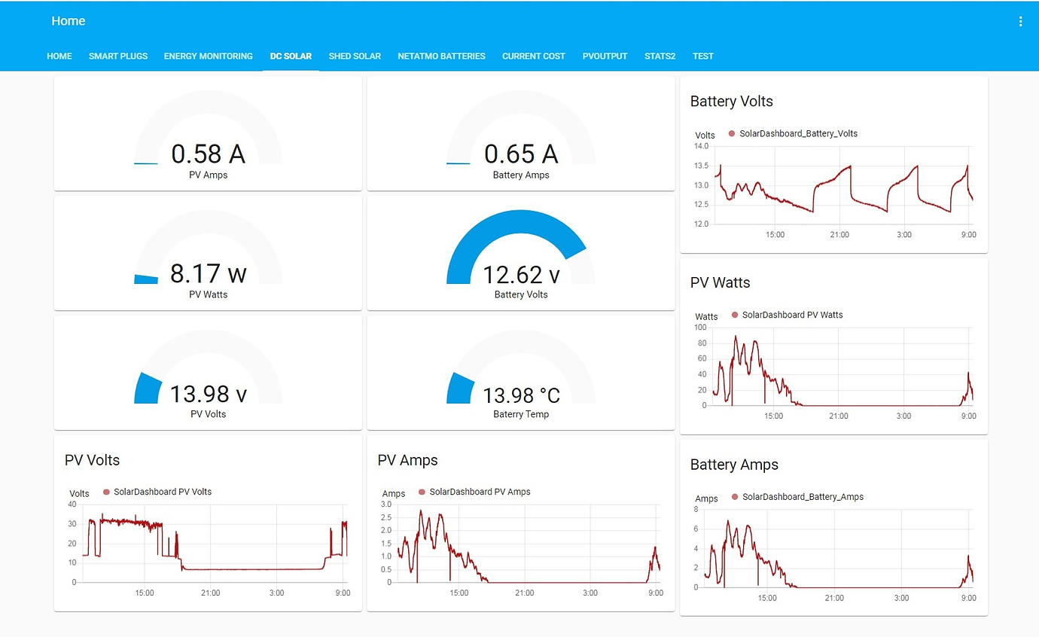Open the NETATMO BATTERIES tab
1039x637 pixels.
tap(441, 56)
